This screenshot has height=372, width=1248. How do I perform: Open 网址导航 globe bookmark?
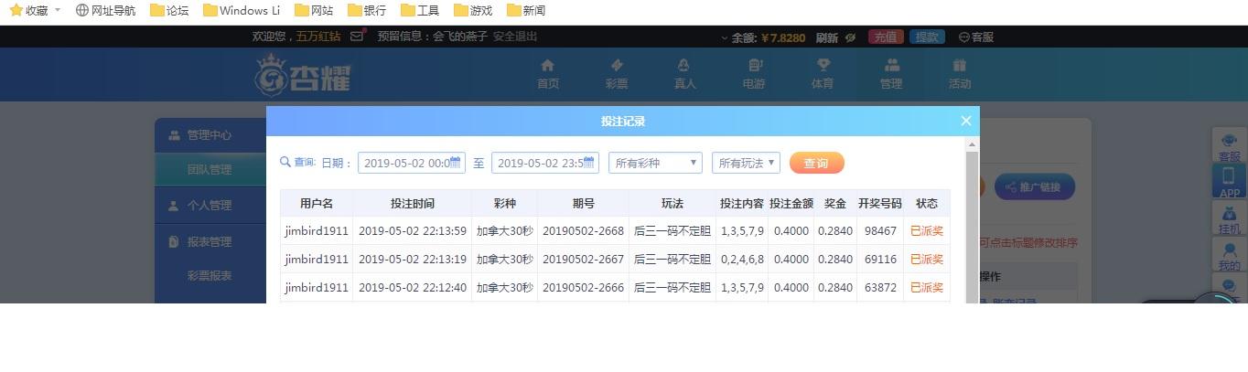pyautogui.click(x=105, y=10)
